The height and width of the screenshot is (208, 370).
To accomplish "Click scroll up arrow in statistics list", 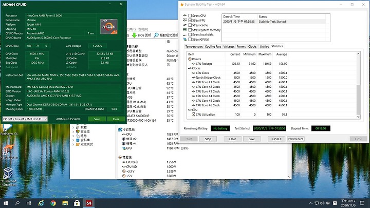I will (358, 54).
